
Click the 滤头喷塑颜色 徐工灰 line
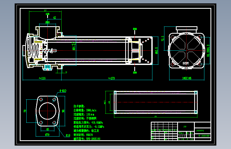point(86,131)
